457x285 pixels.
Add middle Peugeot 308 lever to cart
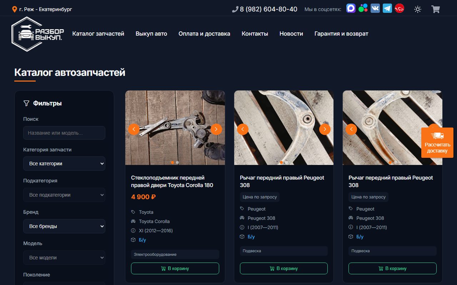pyautogui.click(x=284, y=268)
